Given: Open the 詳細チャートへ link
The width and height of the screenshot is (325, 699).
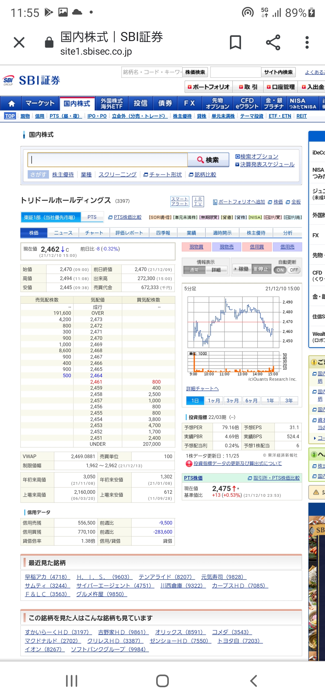Looking at the screenshot, I should 203,388.
